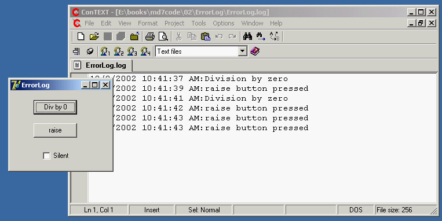
Task: Open the Edit menu
Action: tap(106, 23)
